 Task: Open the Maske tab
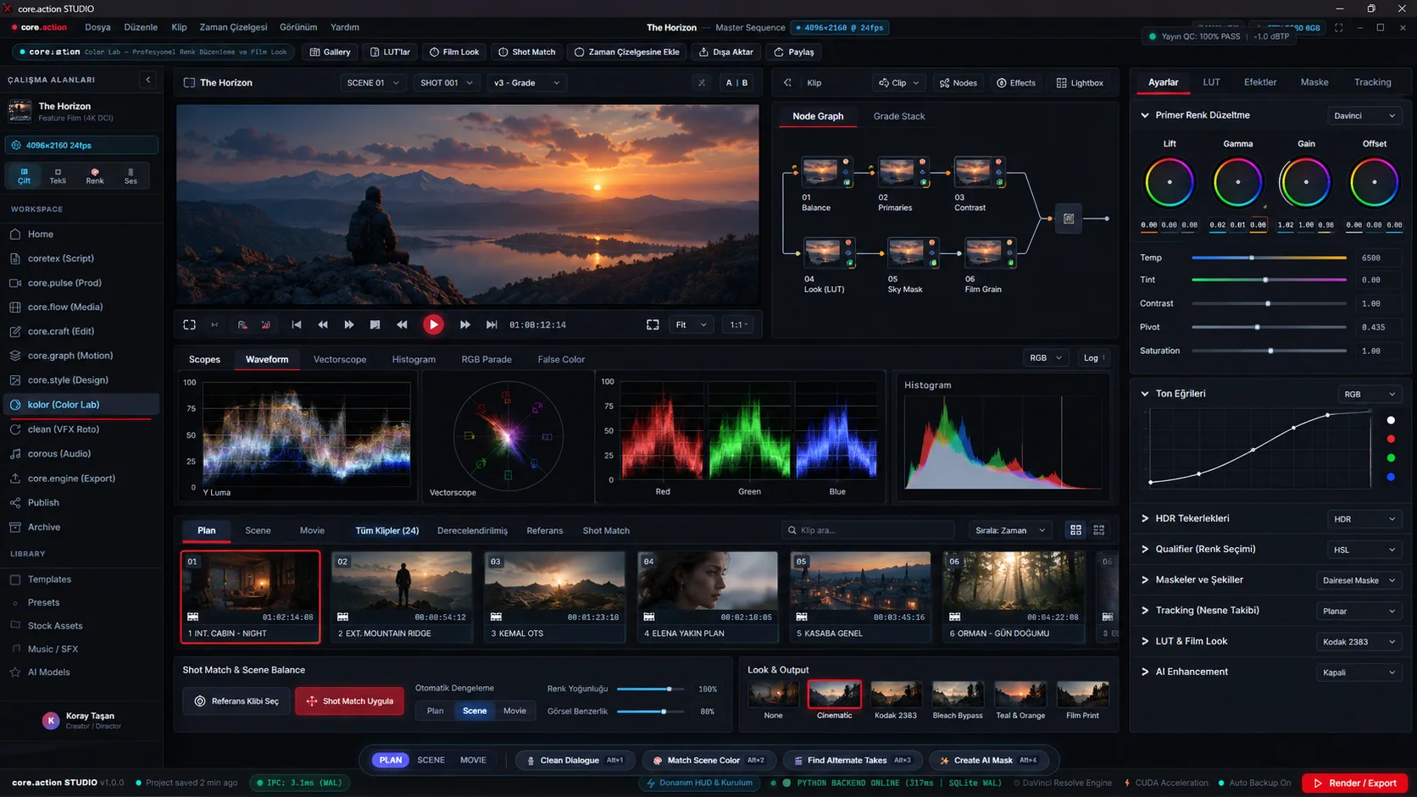point(1314,82)
